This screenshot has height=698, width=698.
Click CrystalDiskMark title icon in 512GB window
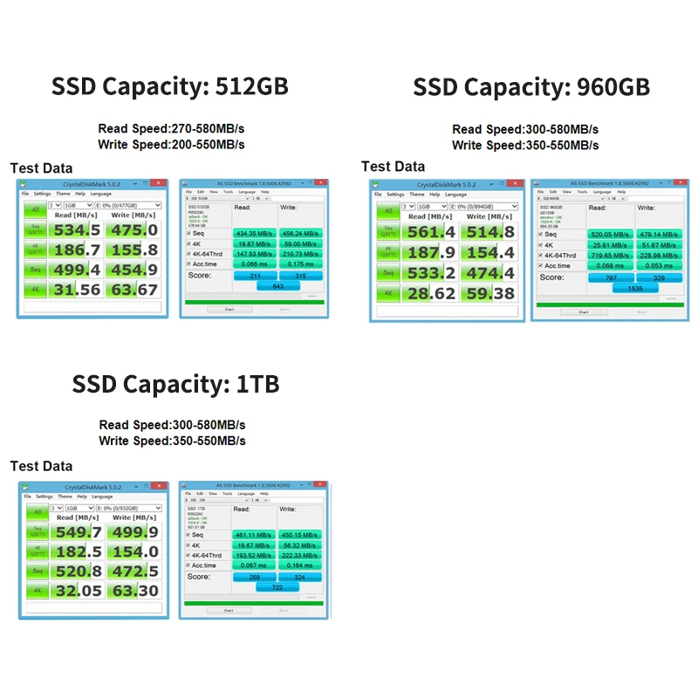click(23, 184)
